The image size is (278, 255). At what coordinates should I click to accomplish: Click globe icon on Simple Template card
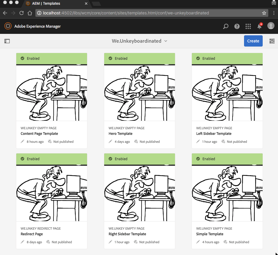pos(225,242)
